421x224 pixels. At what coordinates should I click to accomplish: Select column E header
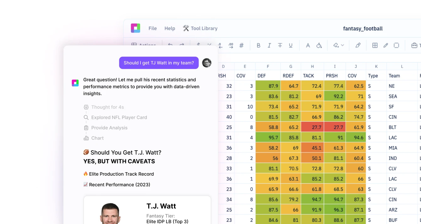point(245,66)
